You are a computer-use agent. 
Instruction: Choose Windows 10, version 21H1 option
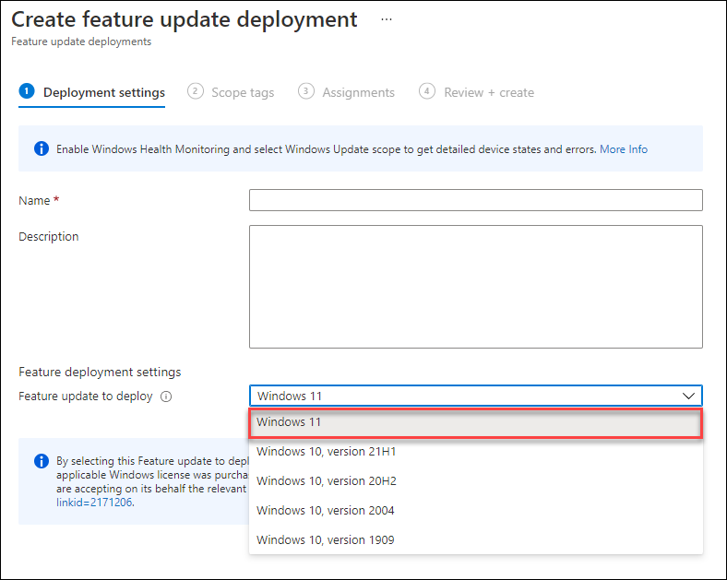pyautogui.click(x=476, y=452)
